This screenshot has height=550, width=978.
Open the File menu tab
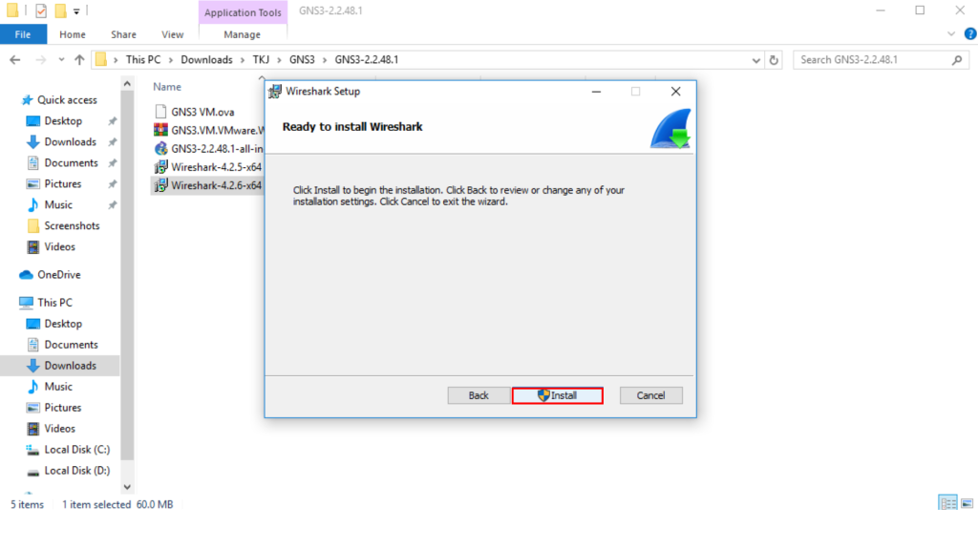point(22,34)
